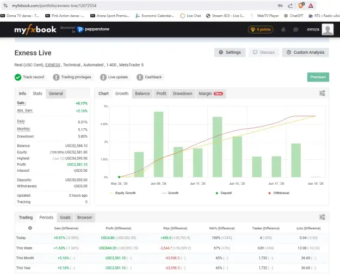Click the Gain label in info panel
Screen dimensions: 340x275
coord(21,103)
